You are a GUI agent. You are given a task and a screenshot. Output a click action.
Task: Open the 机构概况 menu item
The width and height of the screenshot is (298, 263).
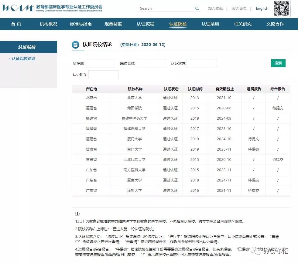click(48, 24)
